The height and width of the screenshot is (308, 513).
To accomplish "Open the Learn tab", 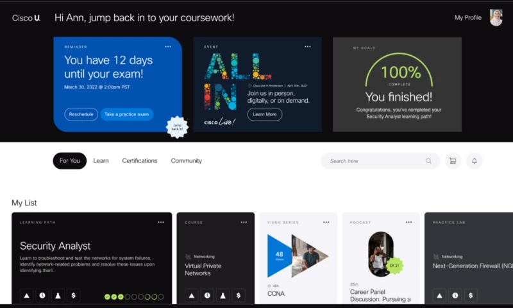I will pos(101,160).
